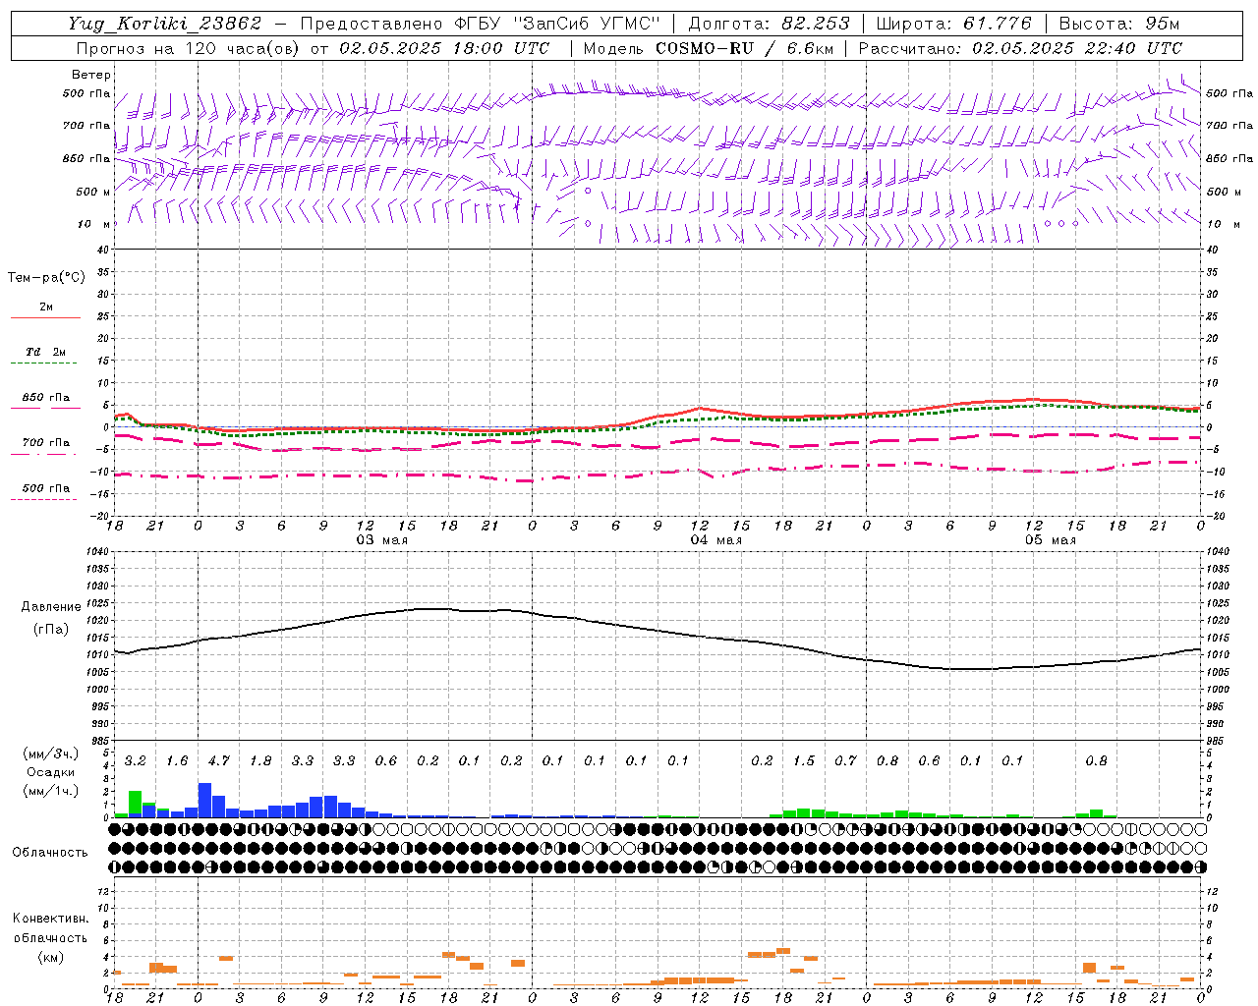Click the '(мм/1ч.)' precipitation unit label
The width and height of the screenshot is (1258, 1006).
coord(51,792)
